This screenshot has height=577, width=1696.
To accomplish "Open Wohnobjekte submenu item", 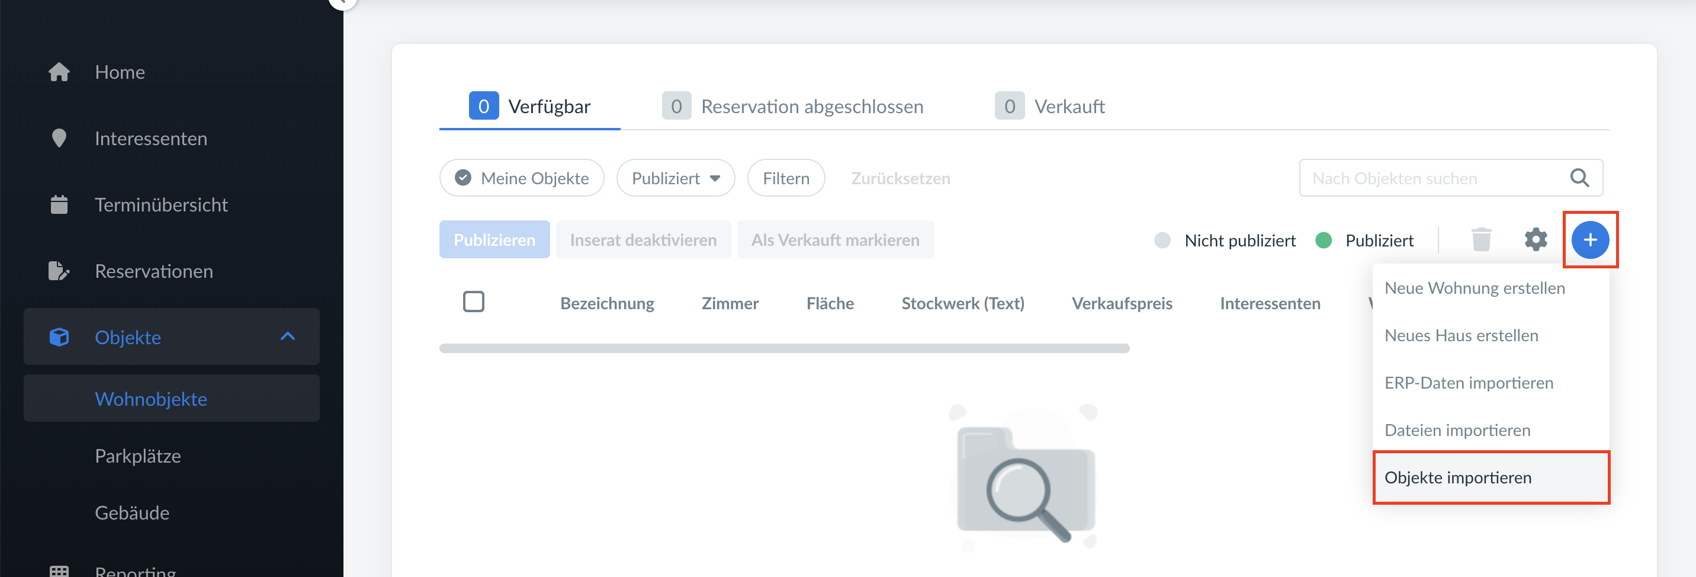I will 172,399.
